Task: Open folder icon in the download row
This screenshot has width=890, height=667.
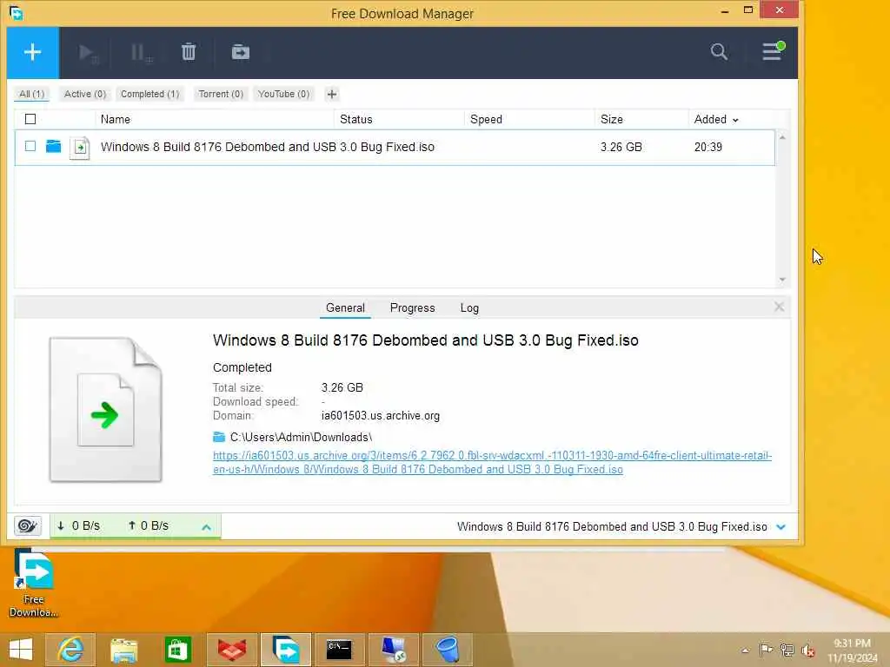Action: tap(53, 146)
